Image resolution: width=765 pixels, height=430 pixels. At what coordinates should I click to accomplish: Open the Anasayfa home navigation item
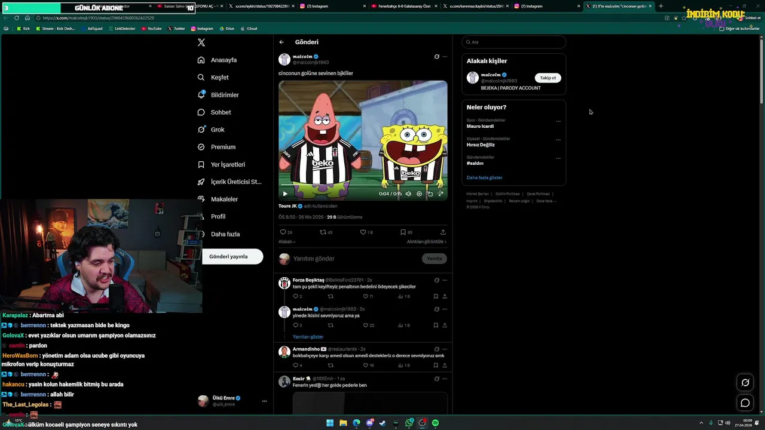point(218,60)
